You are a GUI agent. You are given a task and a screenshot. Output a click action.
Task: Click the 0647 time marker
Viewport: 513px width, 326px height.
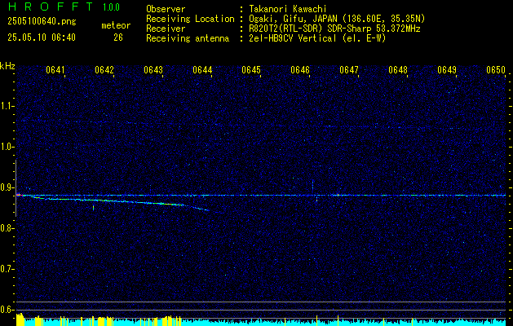click(x=349, y=70)
